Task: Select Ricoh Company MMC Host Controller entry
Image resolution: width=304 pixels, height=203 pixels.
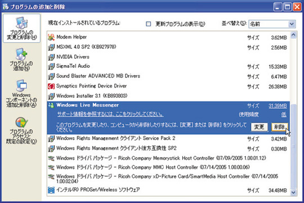Action: coord(168,167)
